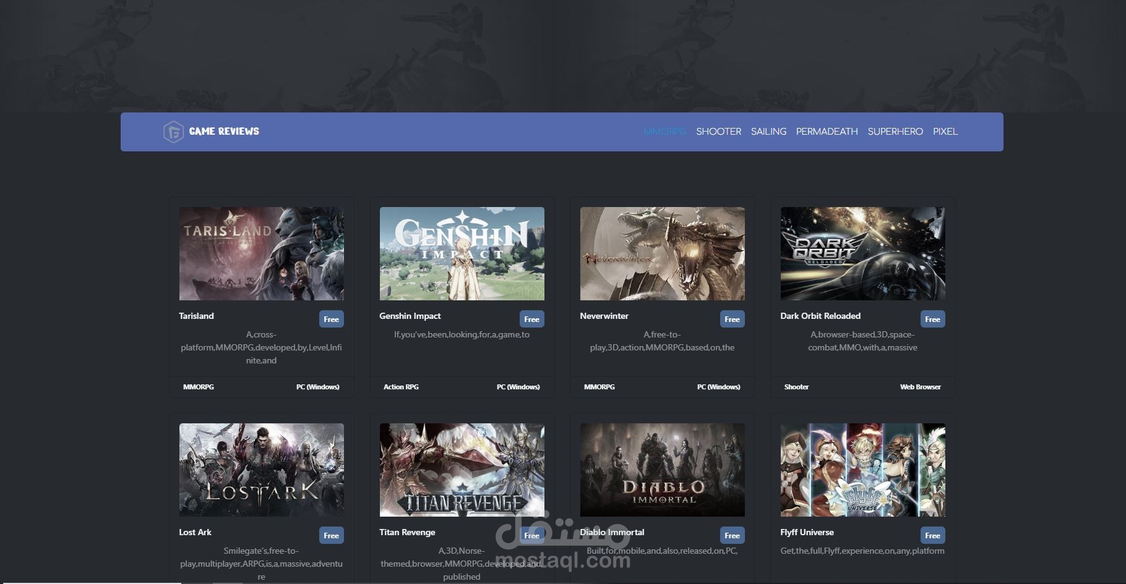Click the Lost Ark description text
Image resolution: width=1126 pixels, height=584 pixels.
(x=261, y=564)
